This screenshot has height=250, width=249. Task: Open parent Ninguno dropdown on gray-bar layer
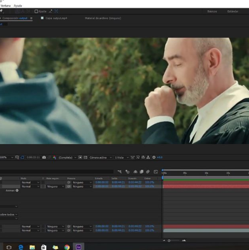coord(82,231)
